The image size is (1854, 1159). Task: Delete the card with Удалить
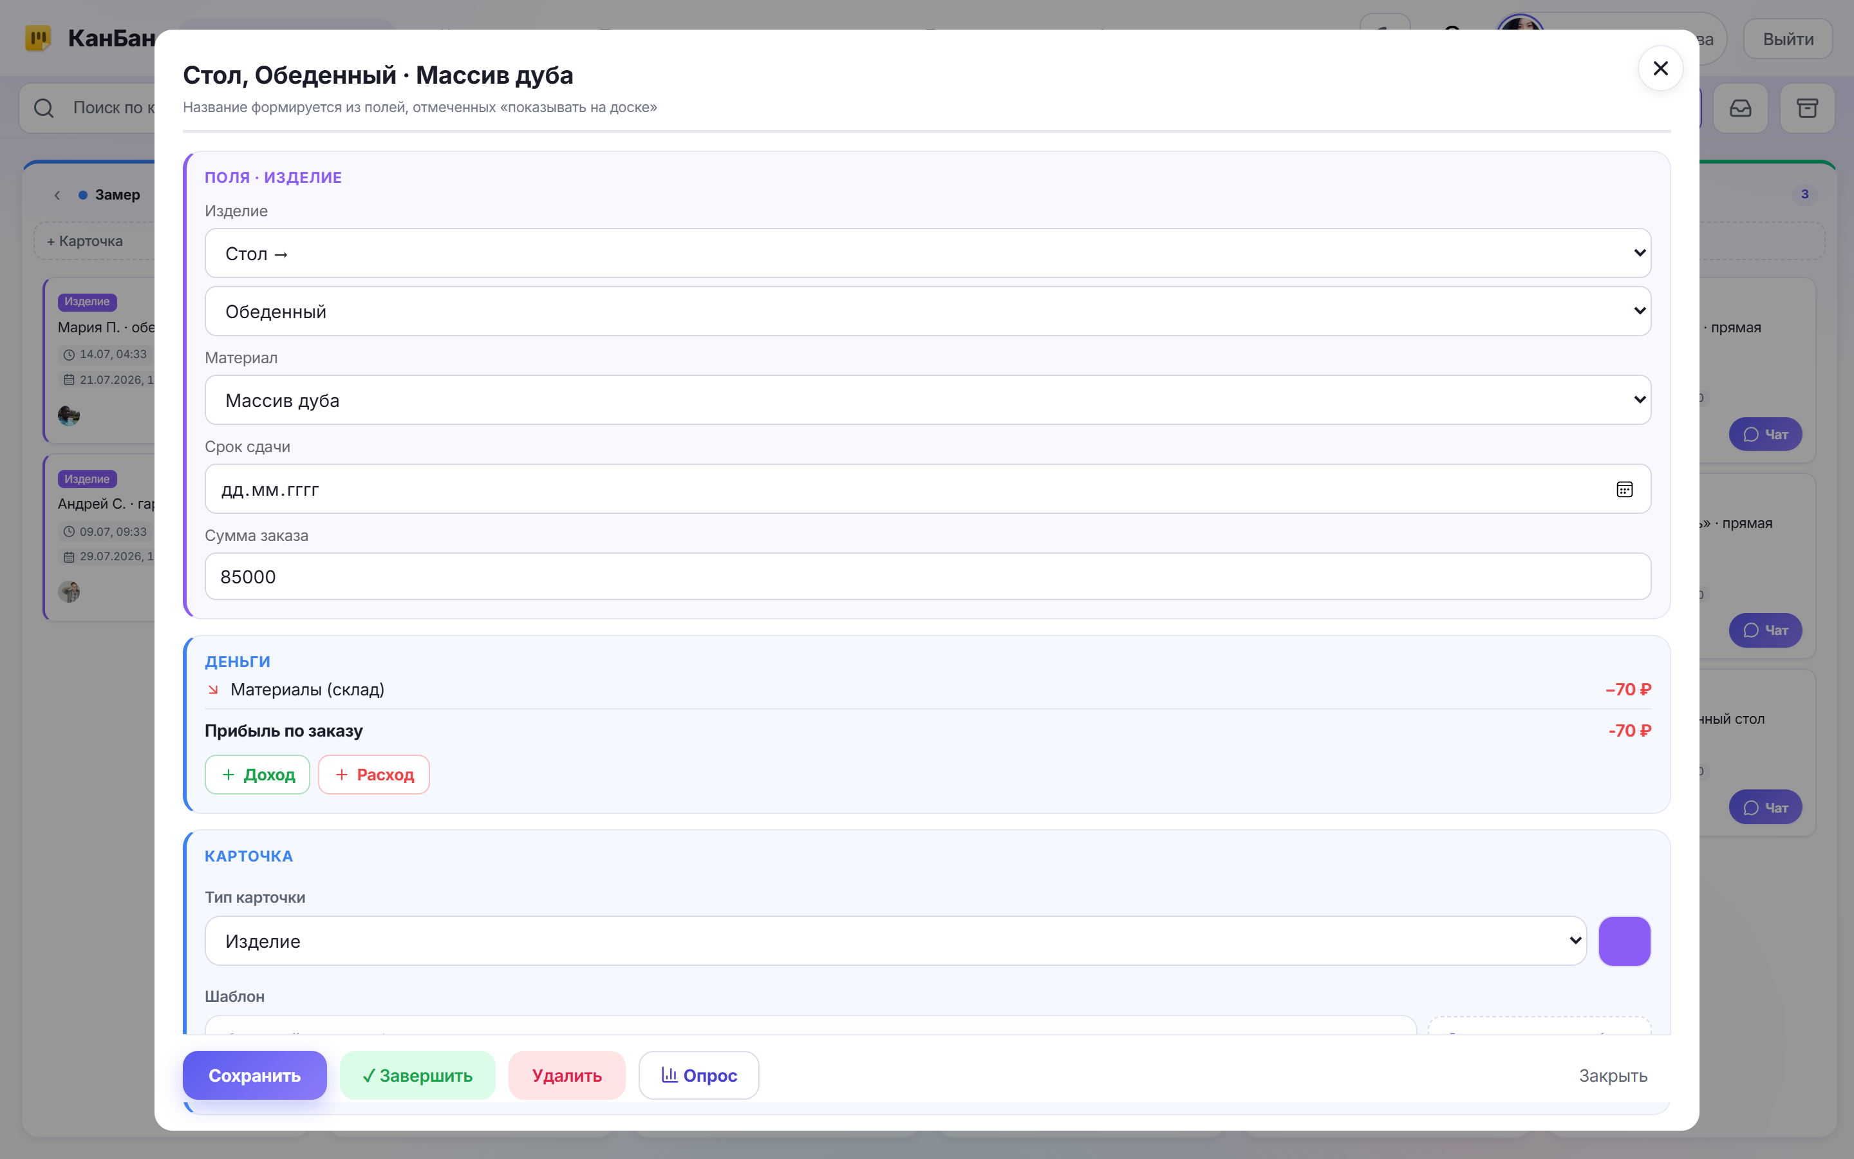click(567, 1075)
